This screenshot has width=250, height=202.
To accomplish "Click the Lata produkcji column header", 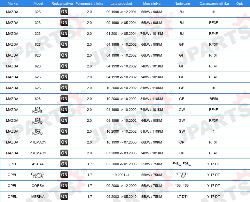I will pos(121,4).
